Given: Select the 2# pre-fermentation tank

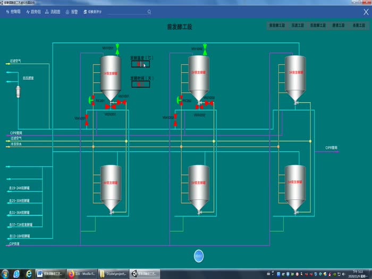Looking at the screenshot, I should click(x=198, y=73).
